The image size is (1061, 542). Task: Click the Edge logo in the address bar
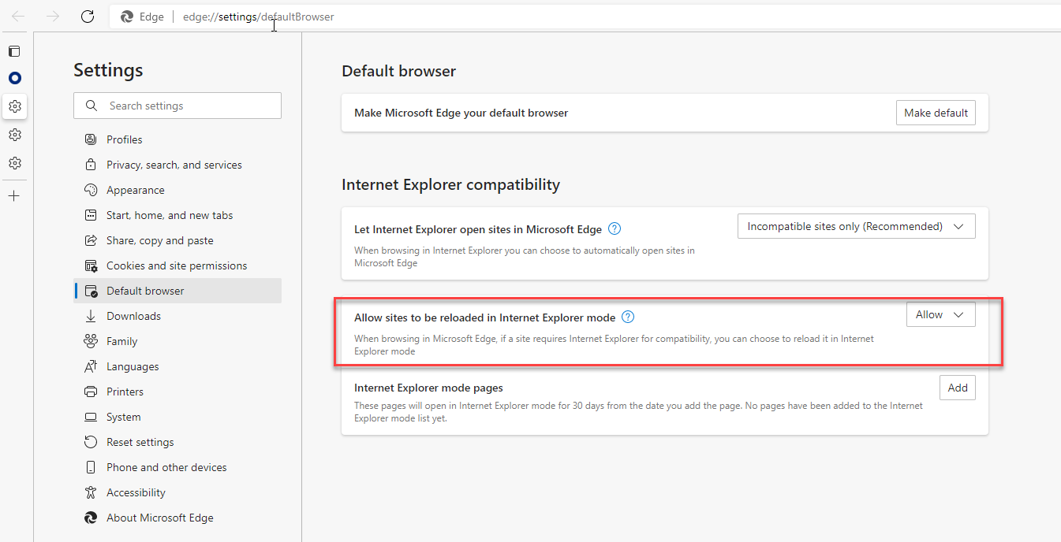tap(126, 17)
